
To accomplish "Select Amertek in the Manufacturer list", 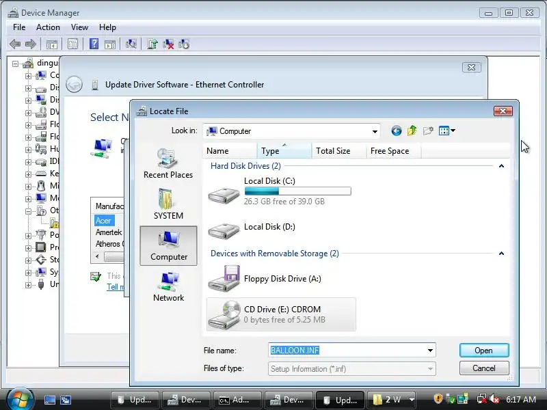I will (x=109, y=232).
